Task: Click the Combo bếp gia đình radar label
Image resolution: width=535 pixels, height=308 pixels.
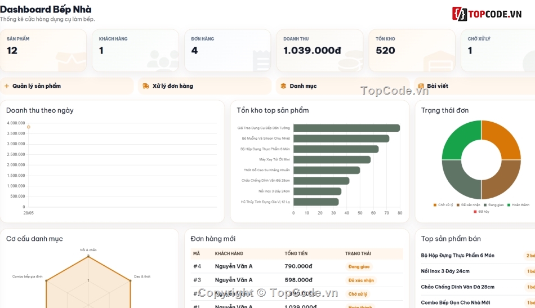Action: (27, 276)
